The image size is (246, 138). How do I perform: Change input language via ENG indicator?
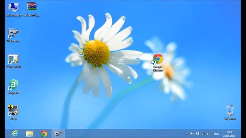click(x=216, y=134)
